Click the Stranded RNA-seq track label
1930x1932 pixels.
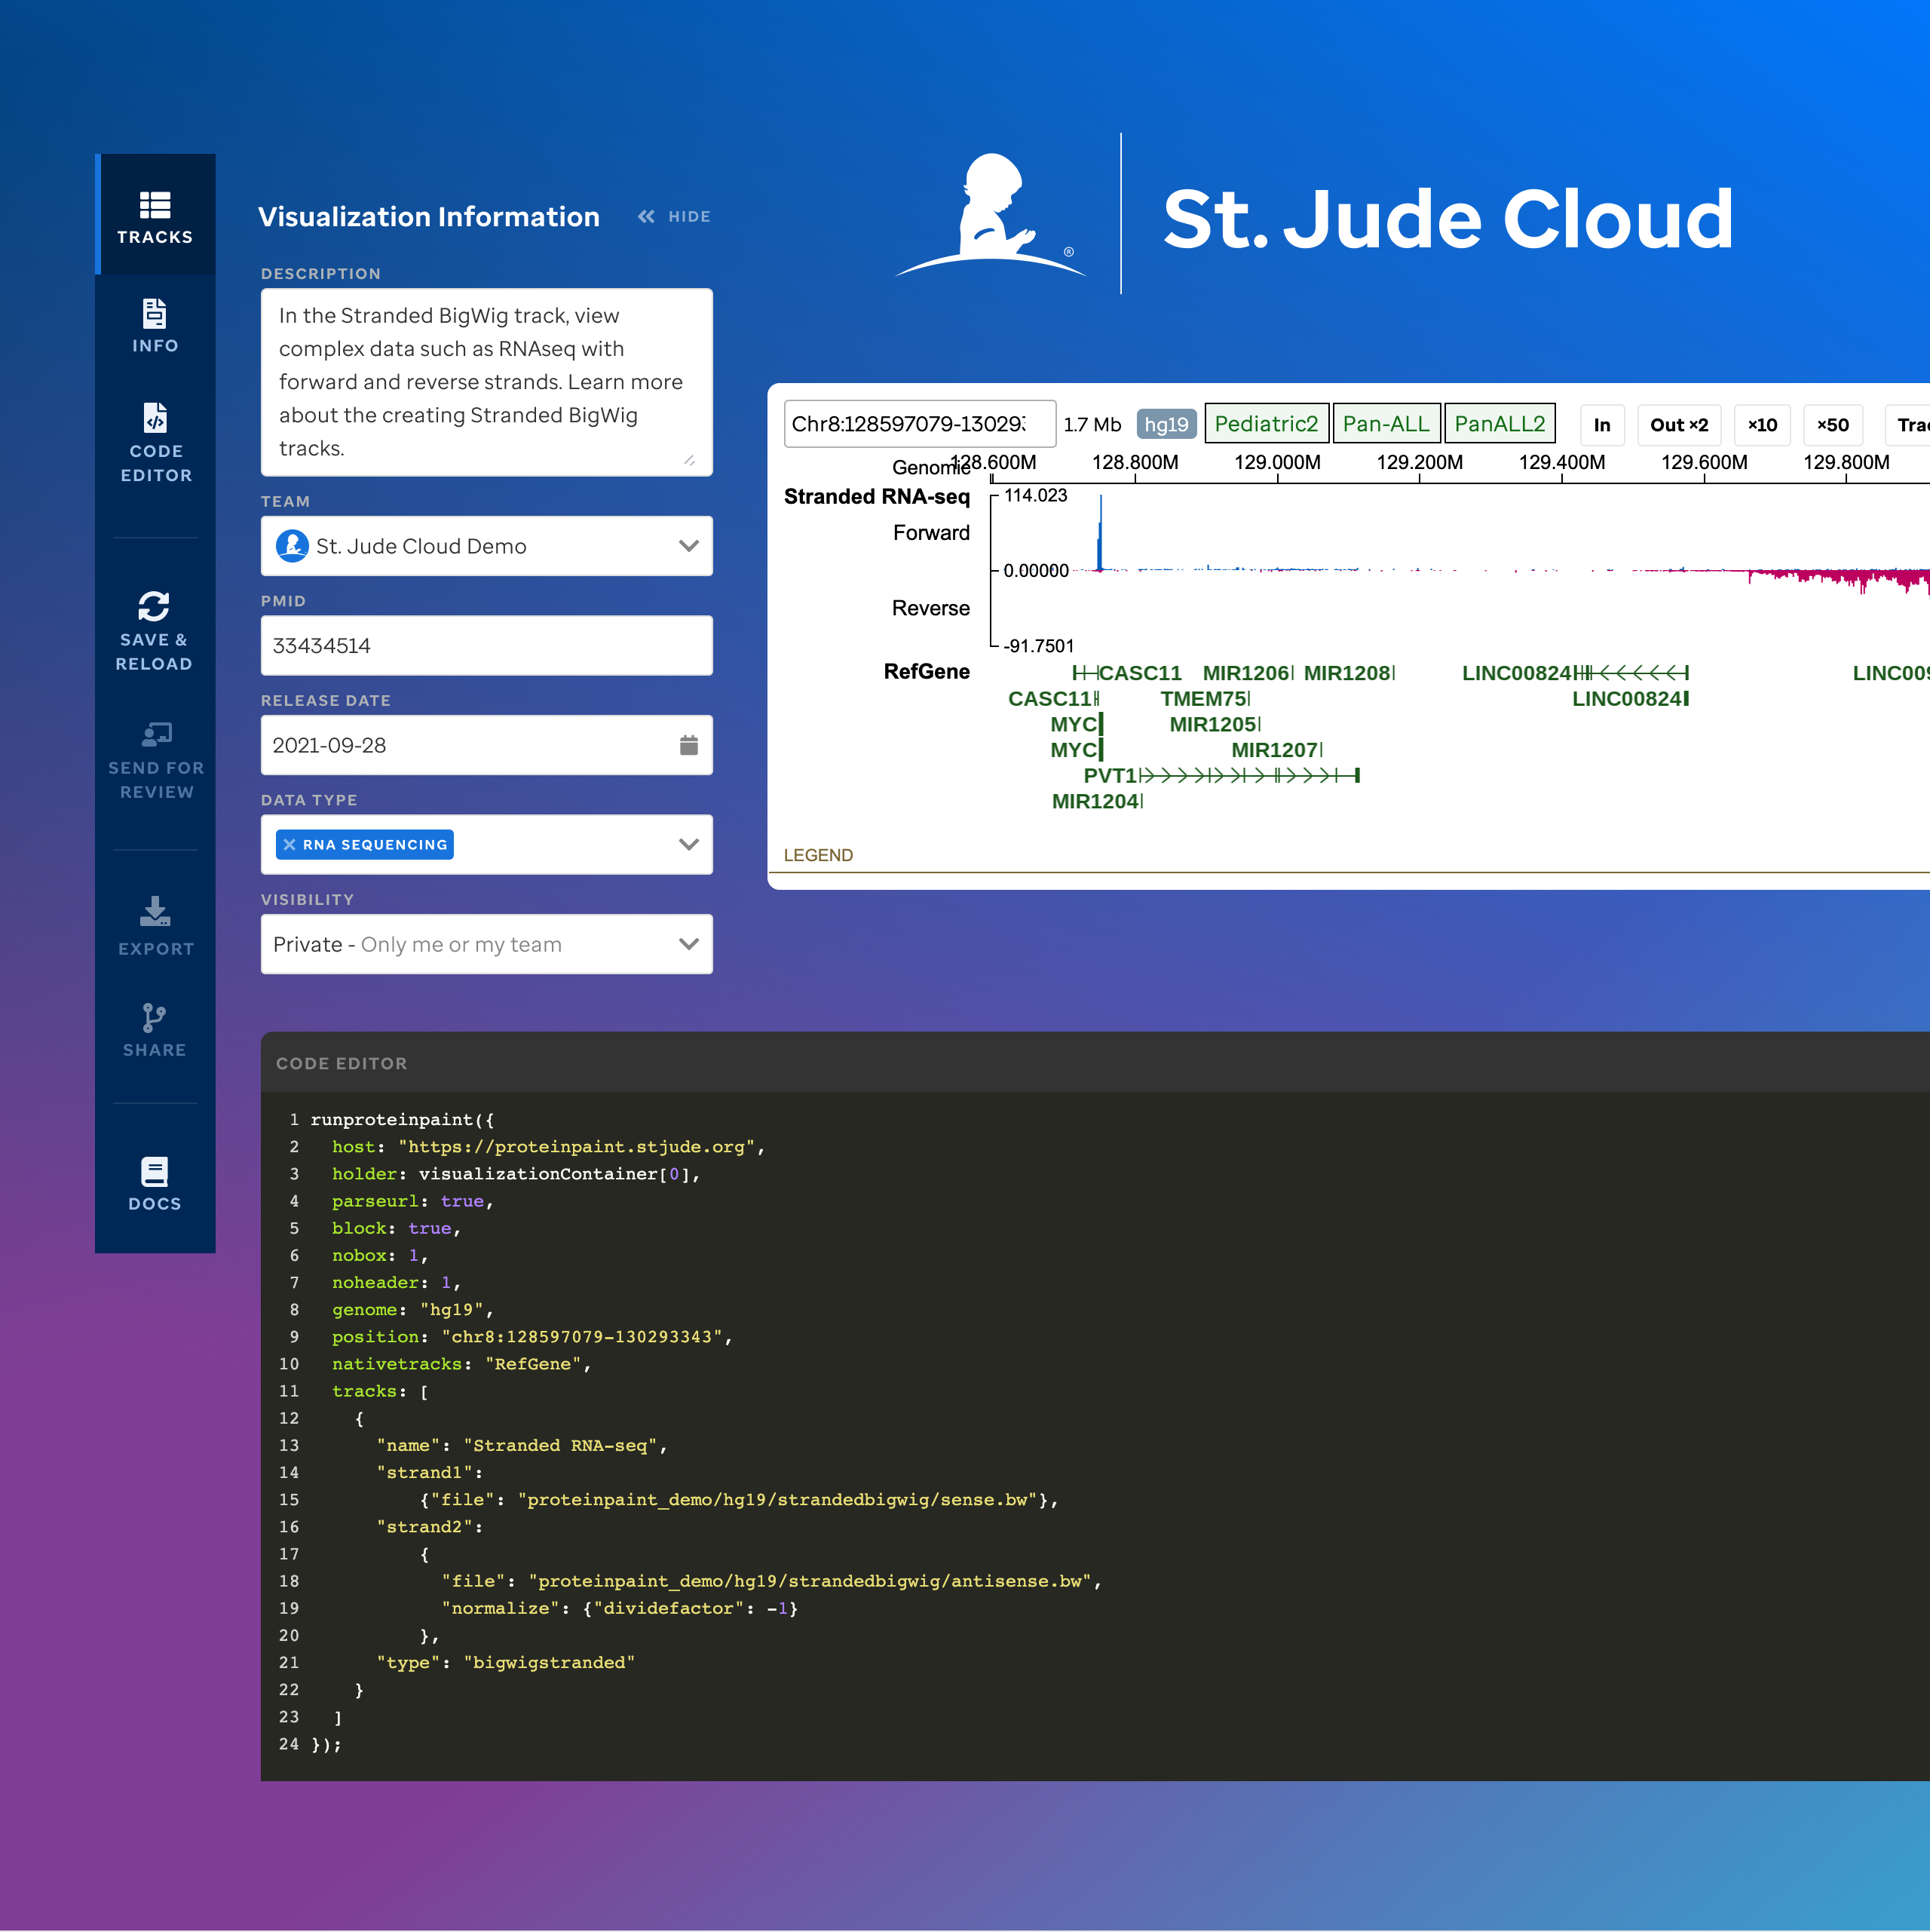tap(877, 497)
